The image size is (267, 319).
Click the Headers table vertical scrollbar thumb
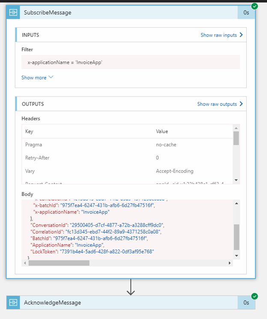(236, 138)
